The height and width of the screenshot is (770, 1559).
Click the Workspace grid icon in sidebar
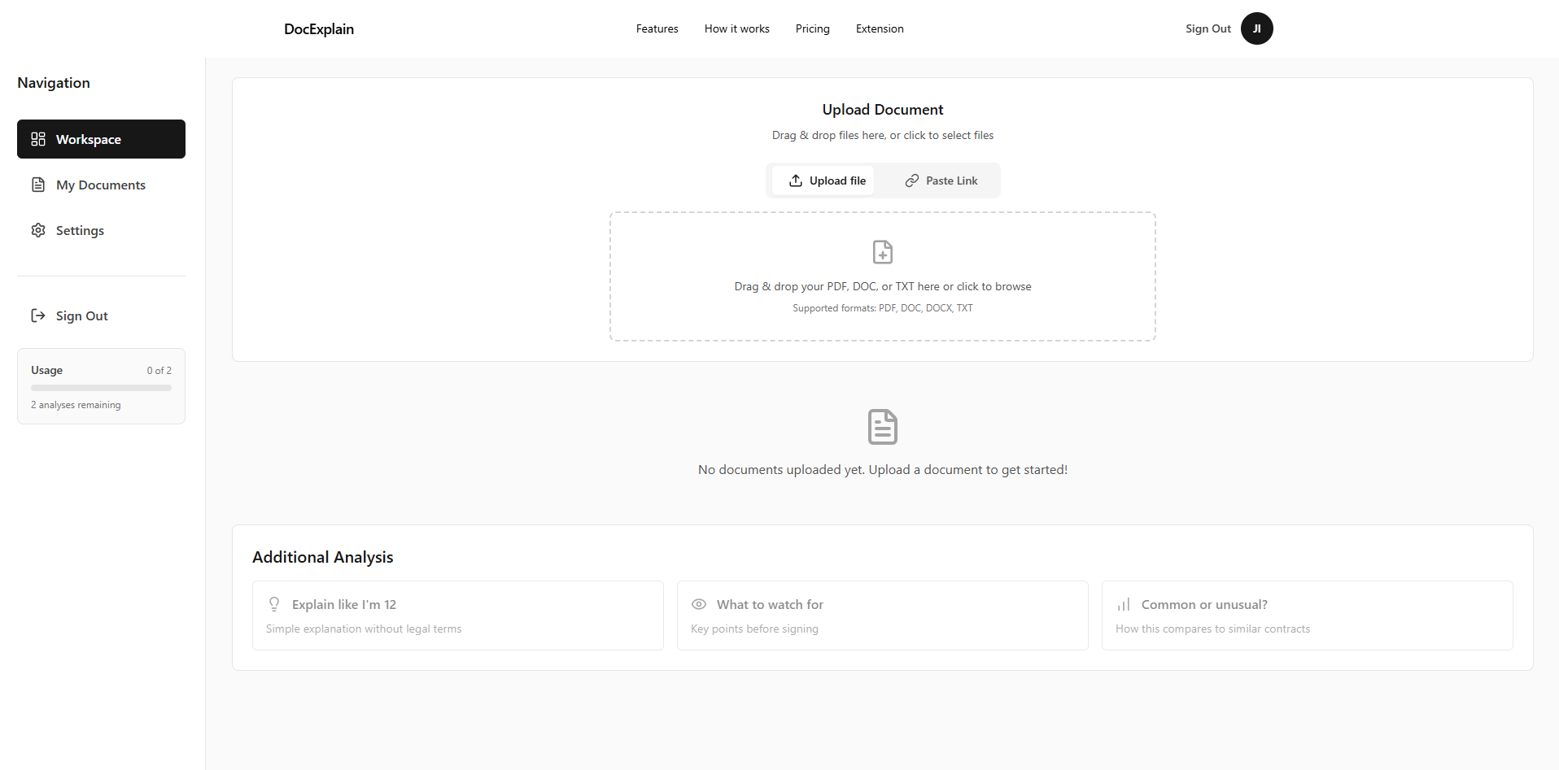tap(38, 139)
